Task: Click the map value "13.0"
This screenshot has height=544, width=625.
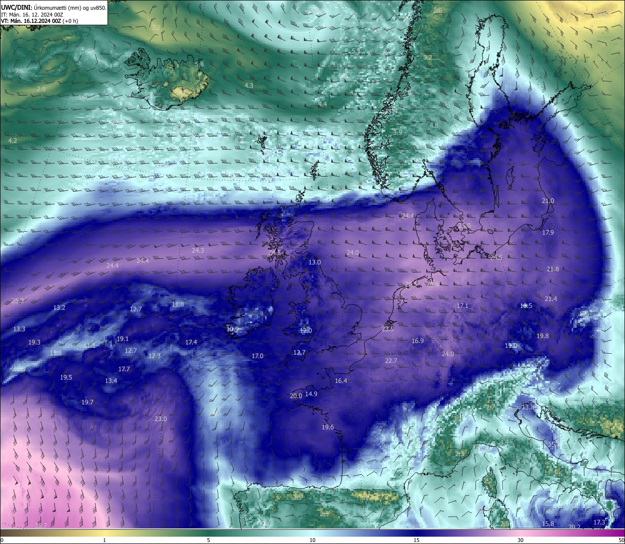Action: pyautogui.click(x=314, y=262)
